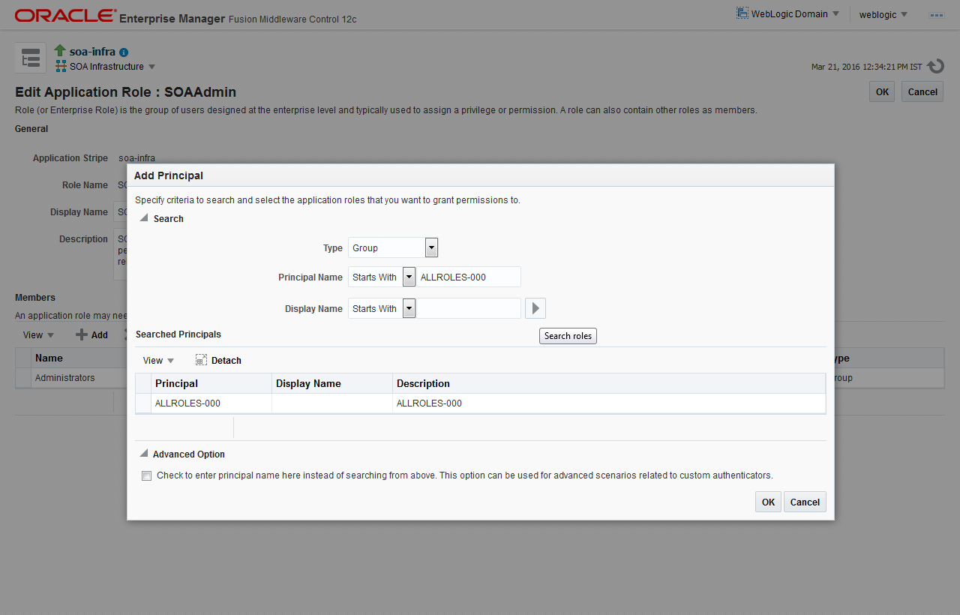The width and height of the screenshot is (960, 615).
Task: Open the target navigation tree icon
Action: point(31,58)
